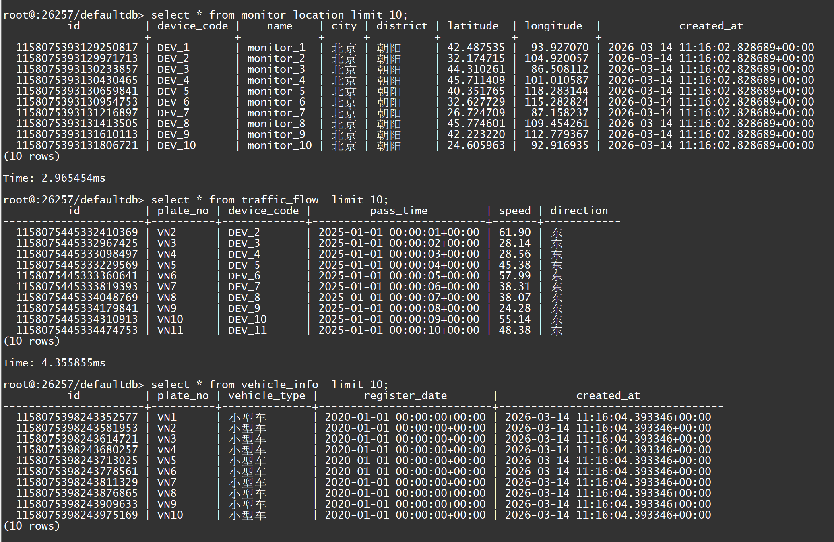The height and width of the screenshot is (542, 834).
Task: Click the monitor_location query command text
Action: point(279,15)
